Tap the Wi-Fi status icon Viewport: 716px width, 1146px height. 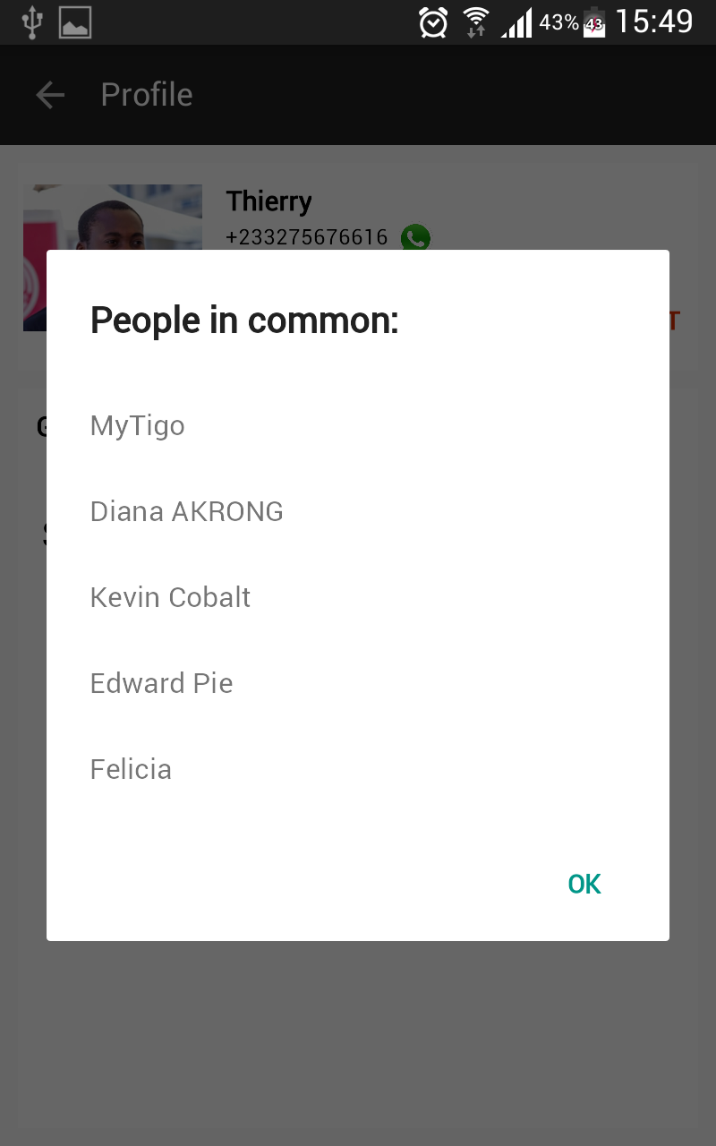tap(475, 22)
